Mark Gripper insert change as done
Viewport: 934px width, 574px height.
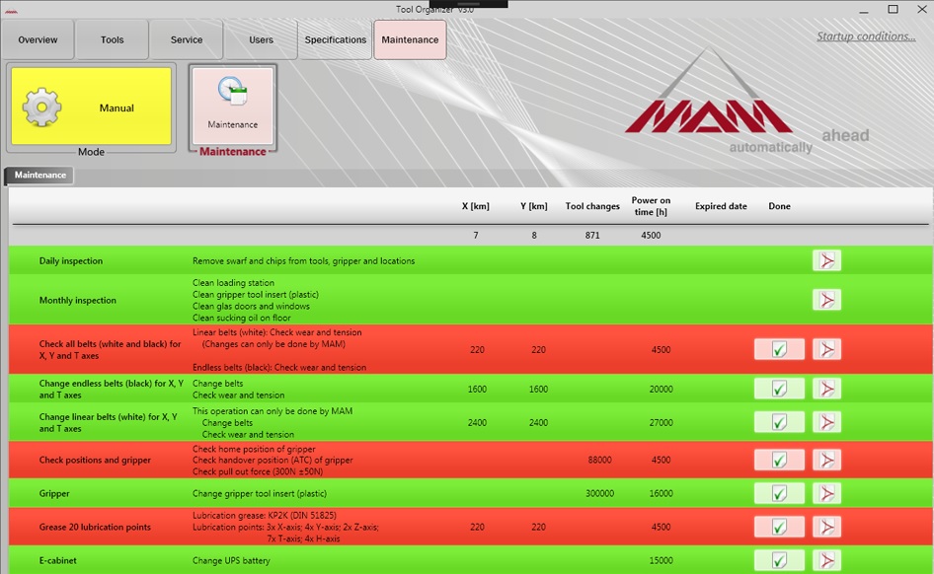[x=779, y=493]
